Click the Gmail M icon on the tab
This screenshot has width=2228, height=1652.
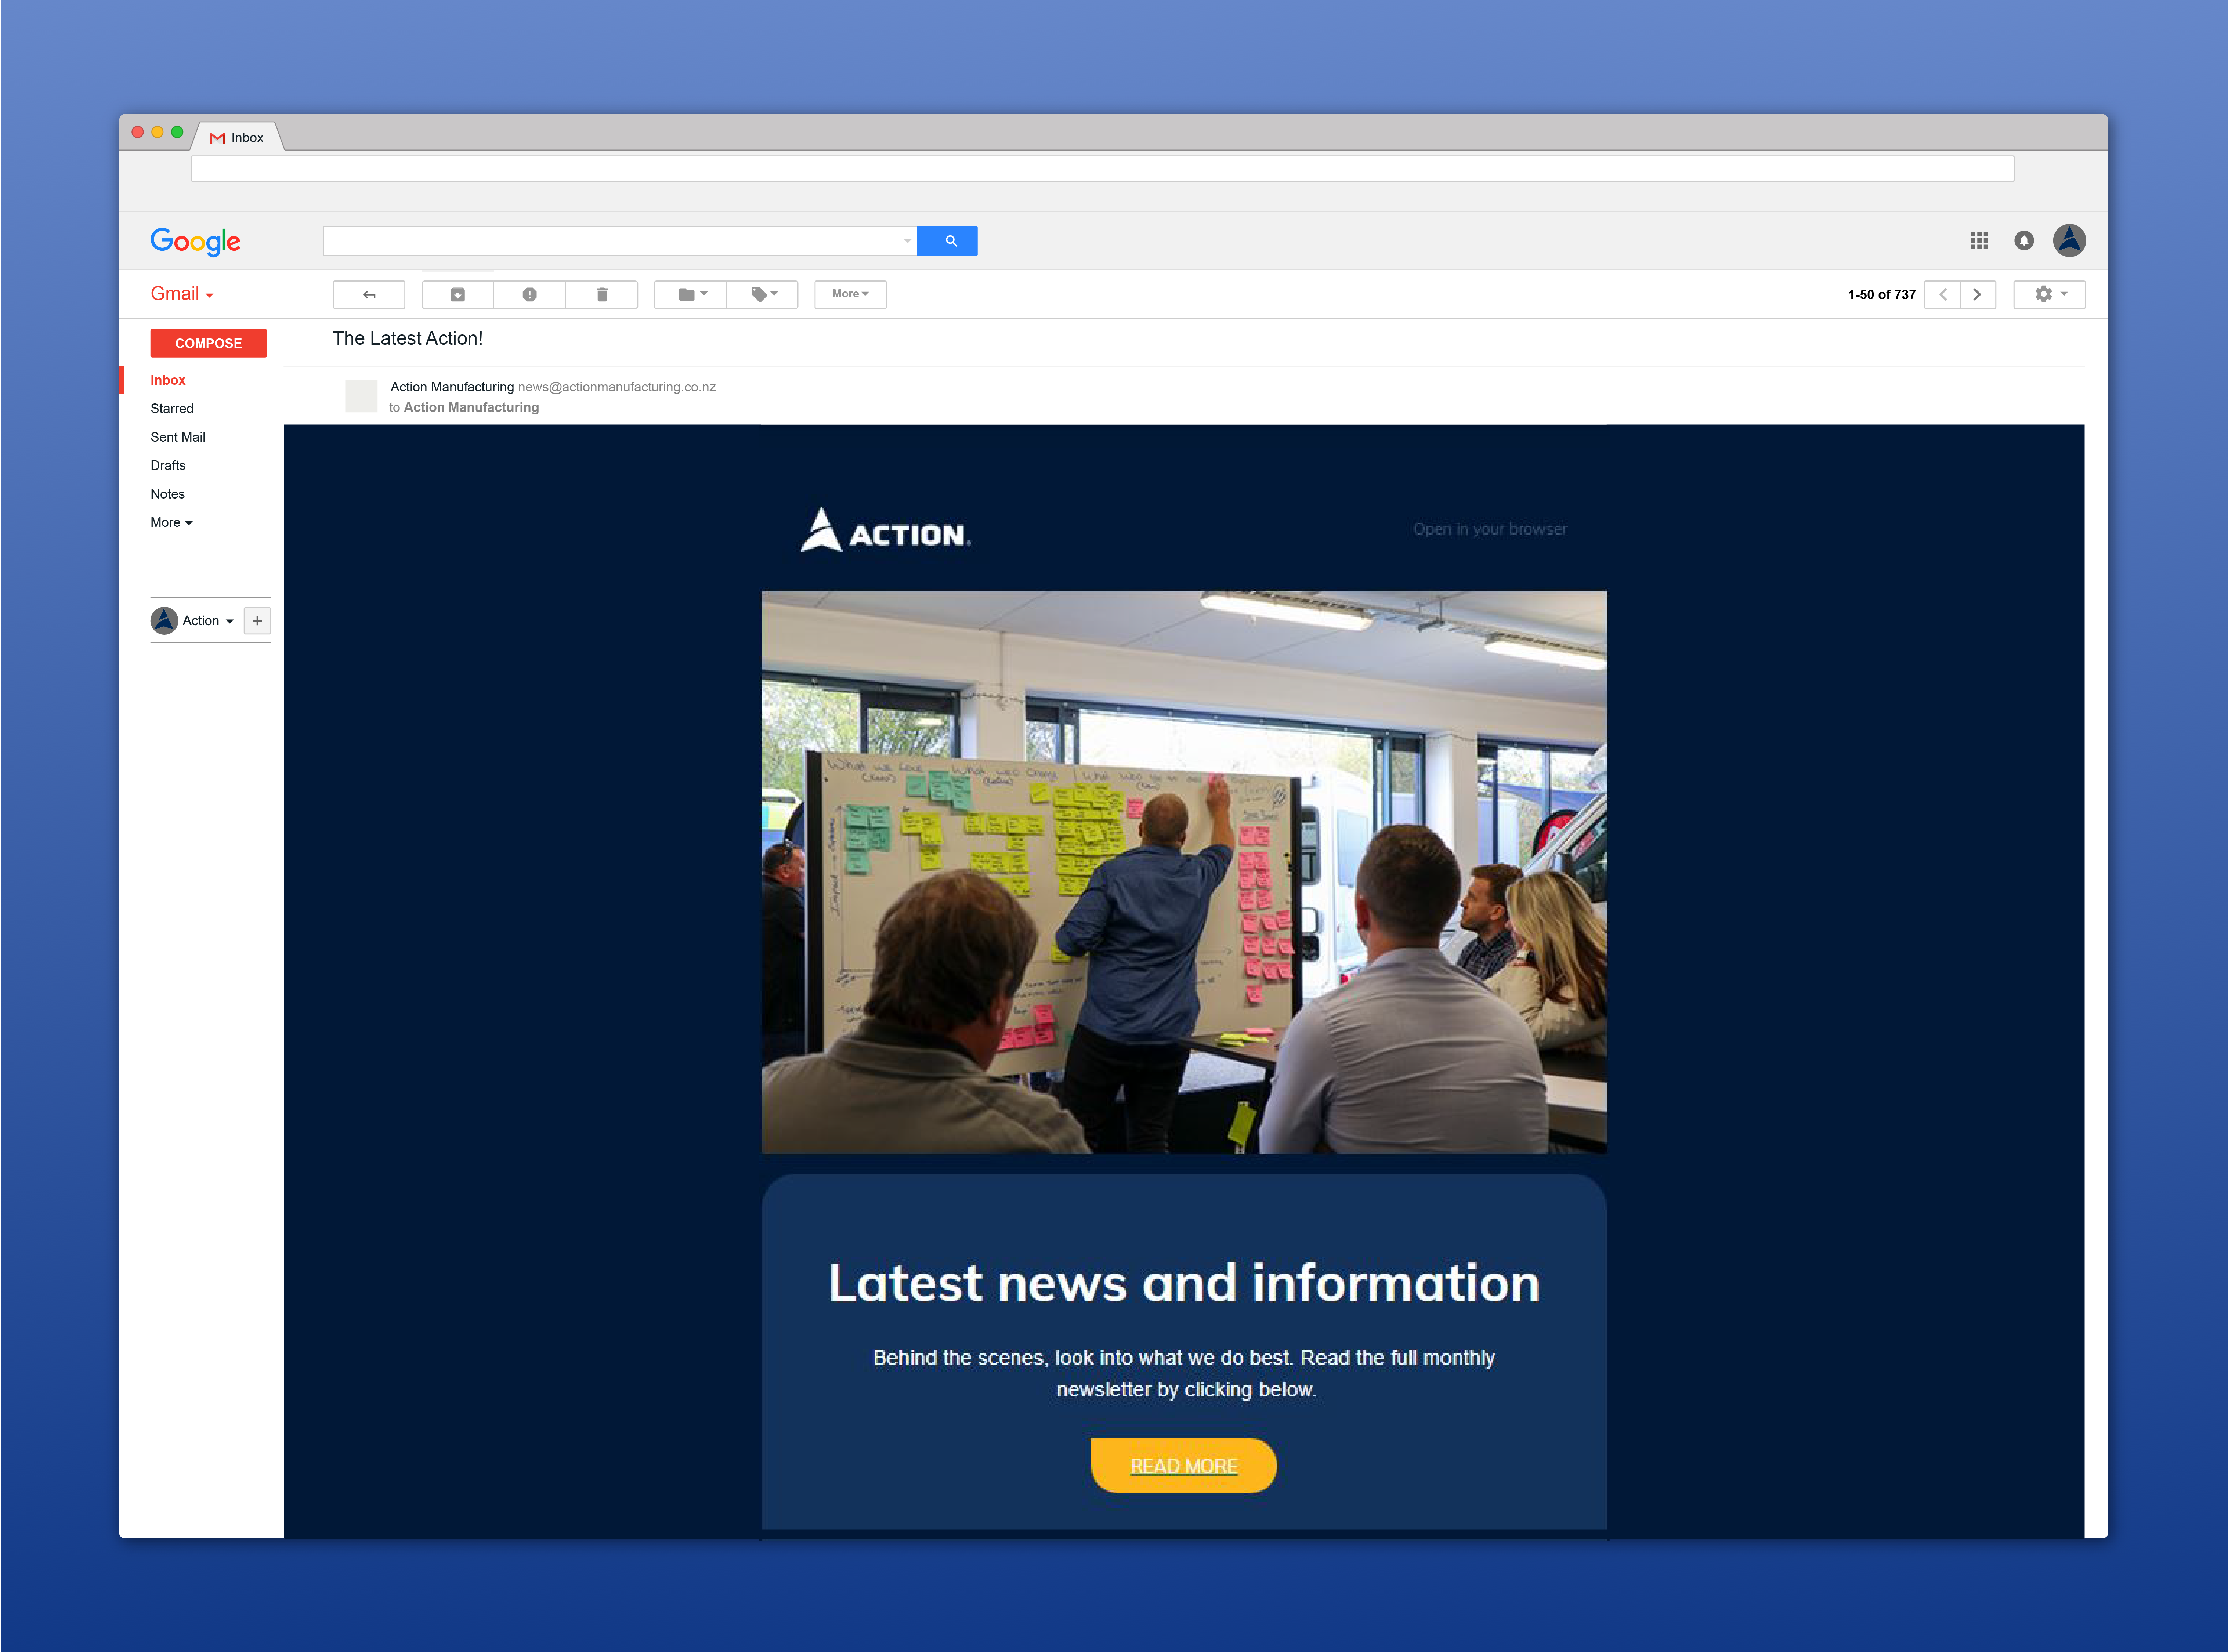tap(217, 138)
